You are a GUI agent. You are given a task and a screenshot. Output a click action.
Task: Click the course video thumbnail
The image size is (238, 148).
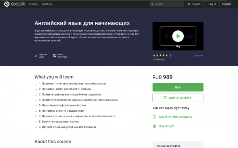pos(178,36)
